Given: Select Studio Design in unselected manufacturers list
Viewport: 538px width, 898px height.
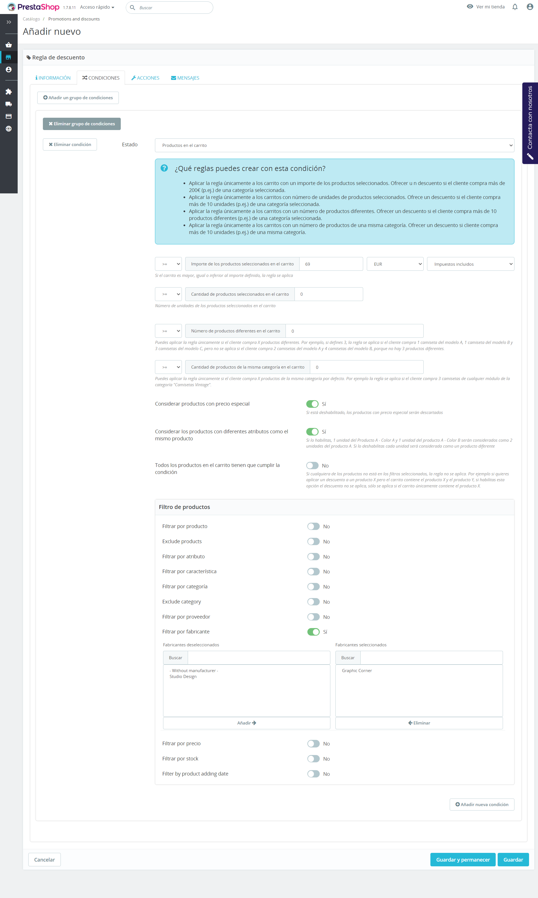Looking at the screenshot, I should coord(183,677).
